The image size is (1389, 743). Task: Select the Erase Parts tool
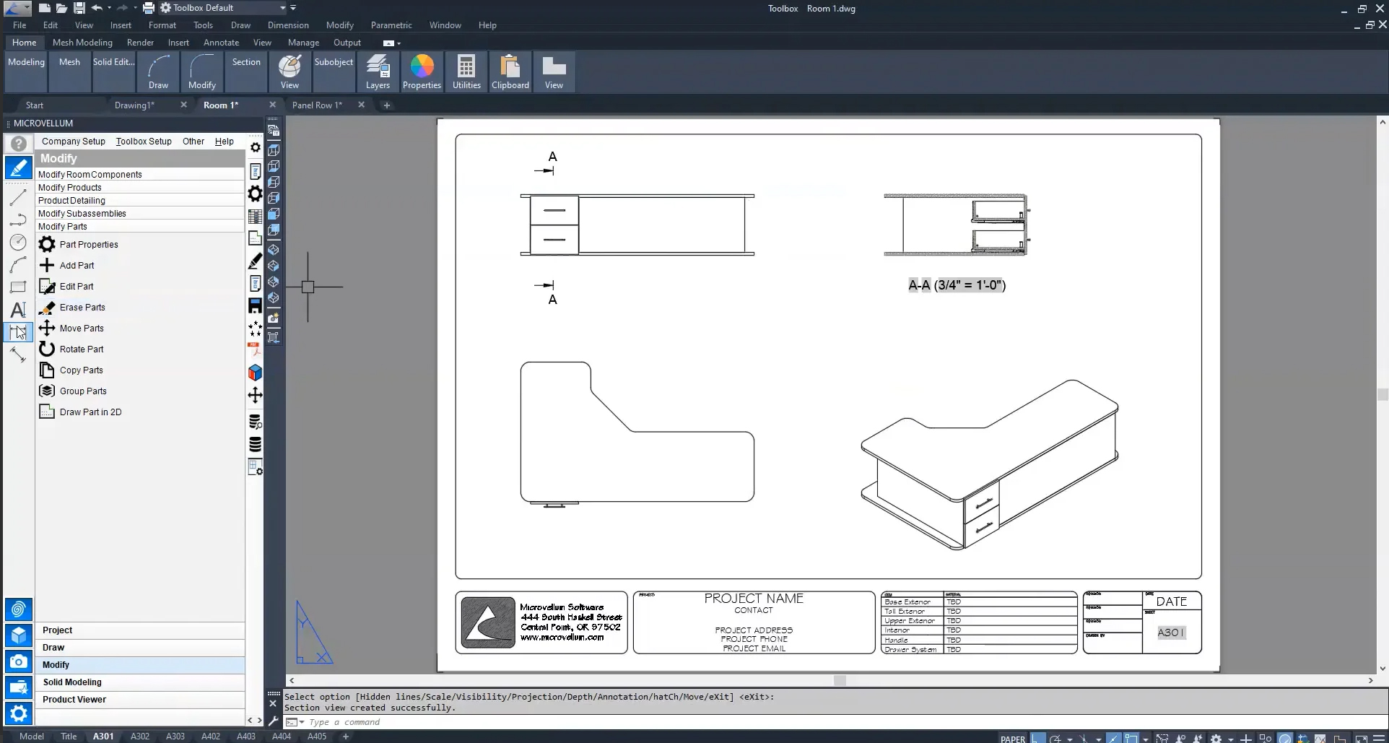(81, 307)
